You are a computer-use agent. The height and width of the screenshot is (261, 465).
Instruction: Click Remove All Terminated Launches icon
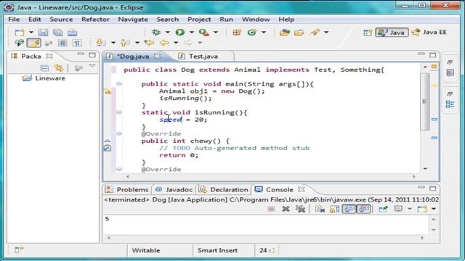pos(300,210)
